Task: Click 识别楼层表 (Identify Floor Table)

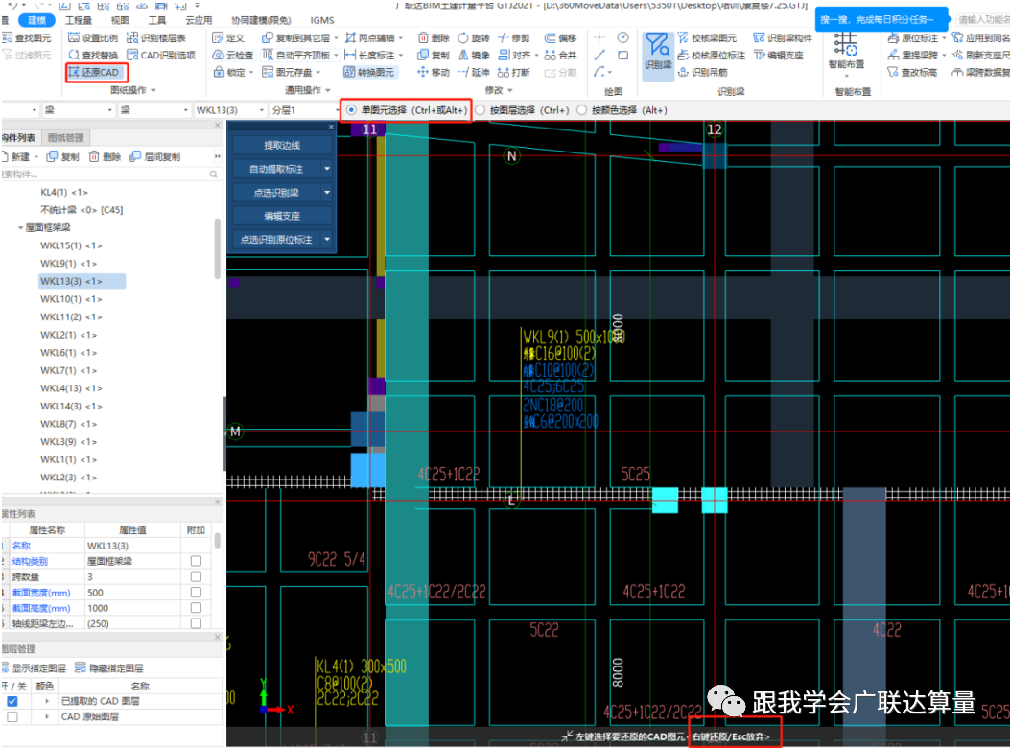Action: pos(156,38)
